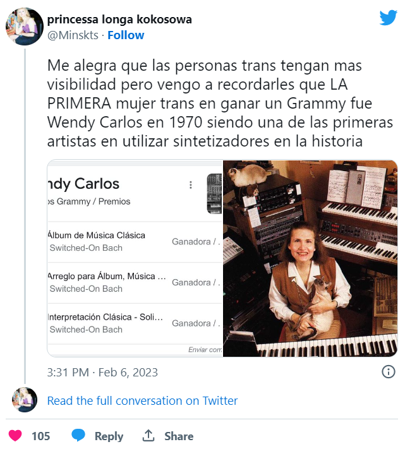This screenshot has height=449, width=405.
Task: Click the small avatar beside the conversation link
Action: tap(25, 400)
